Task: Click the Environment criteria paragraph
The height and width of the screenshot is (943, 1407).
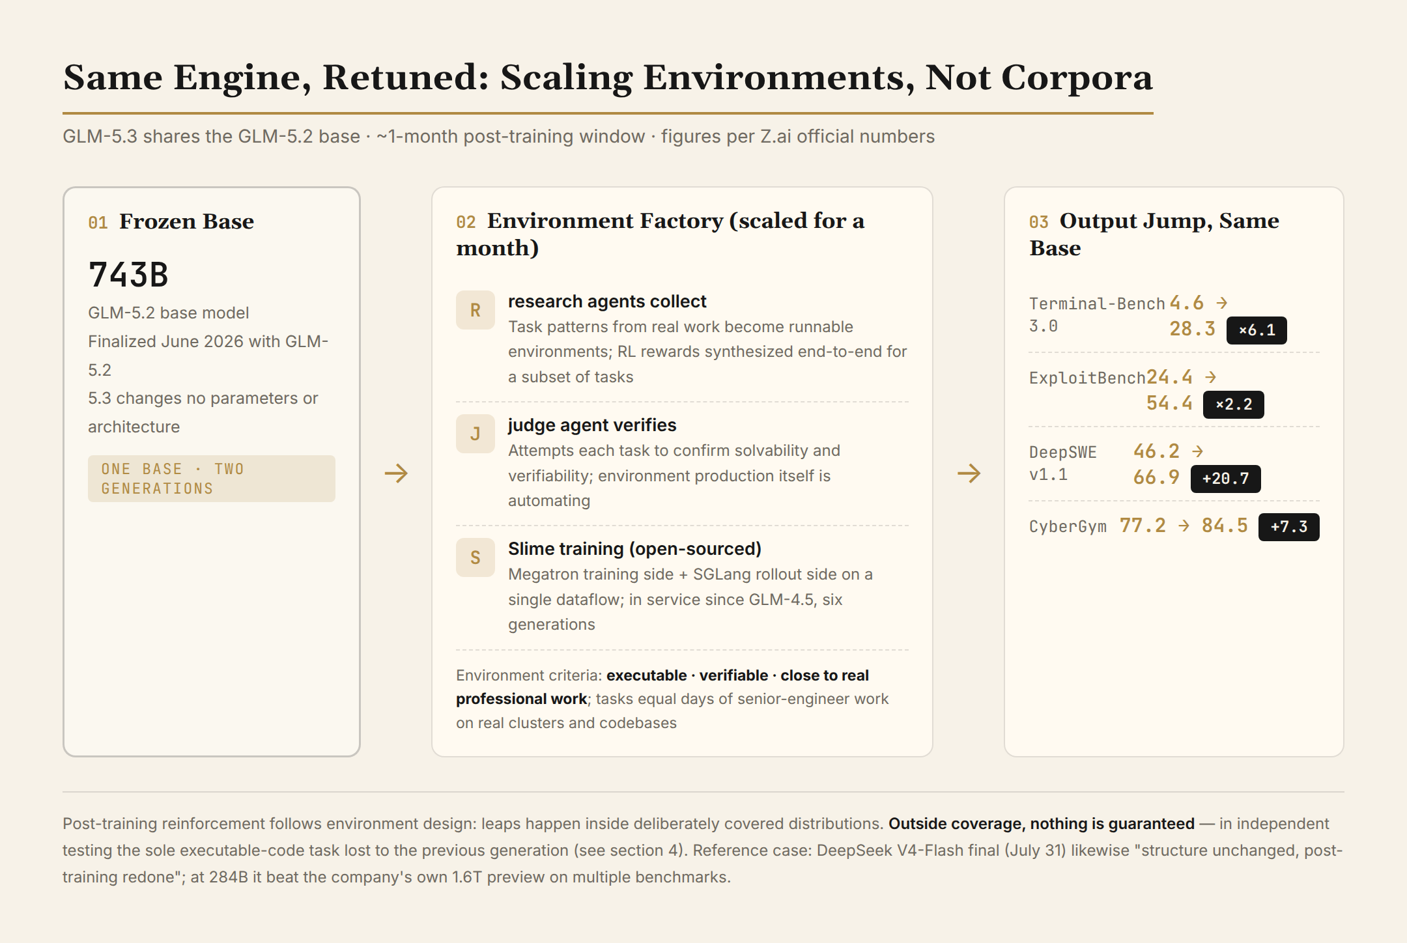Action: [672, 699]
